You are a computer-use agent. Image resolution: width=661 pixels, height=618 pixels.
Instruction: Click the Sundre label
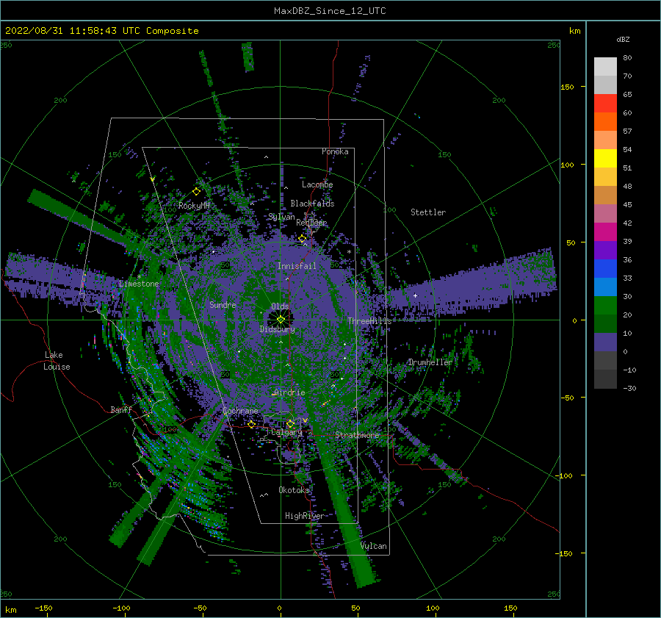coord(223,304)
